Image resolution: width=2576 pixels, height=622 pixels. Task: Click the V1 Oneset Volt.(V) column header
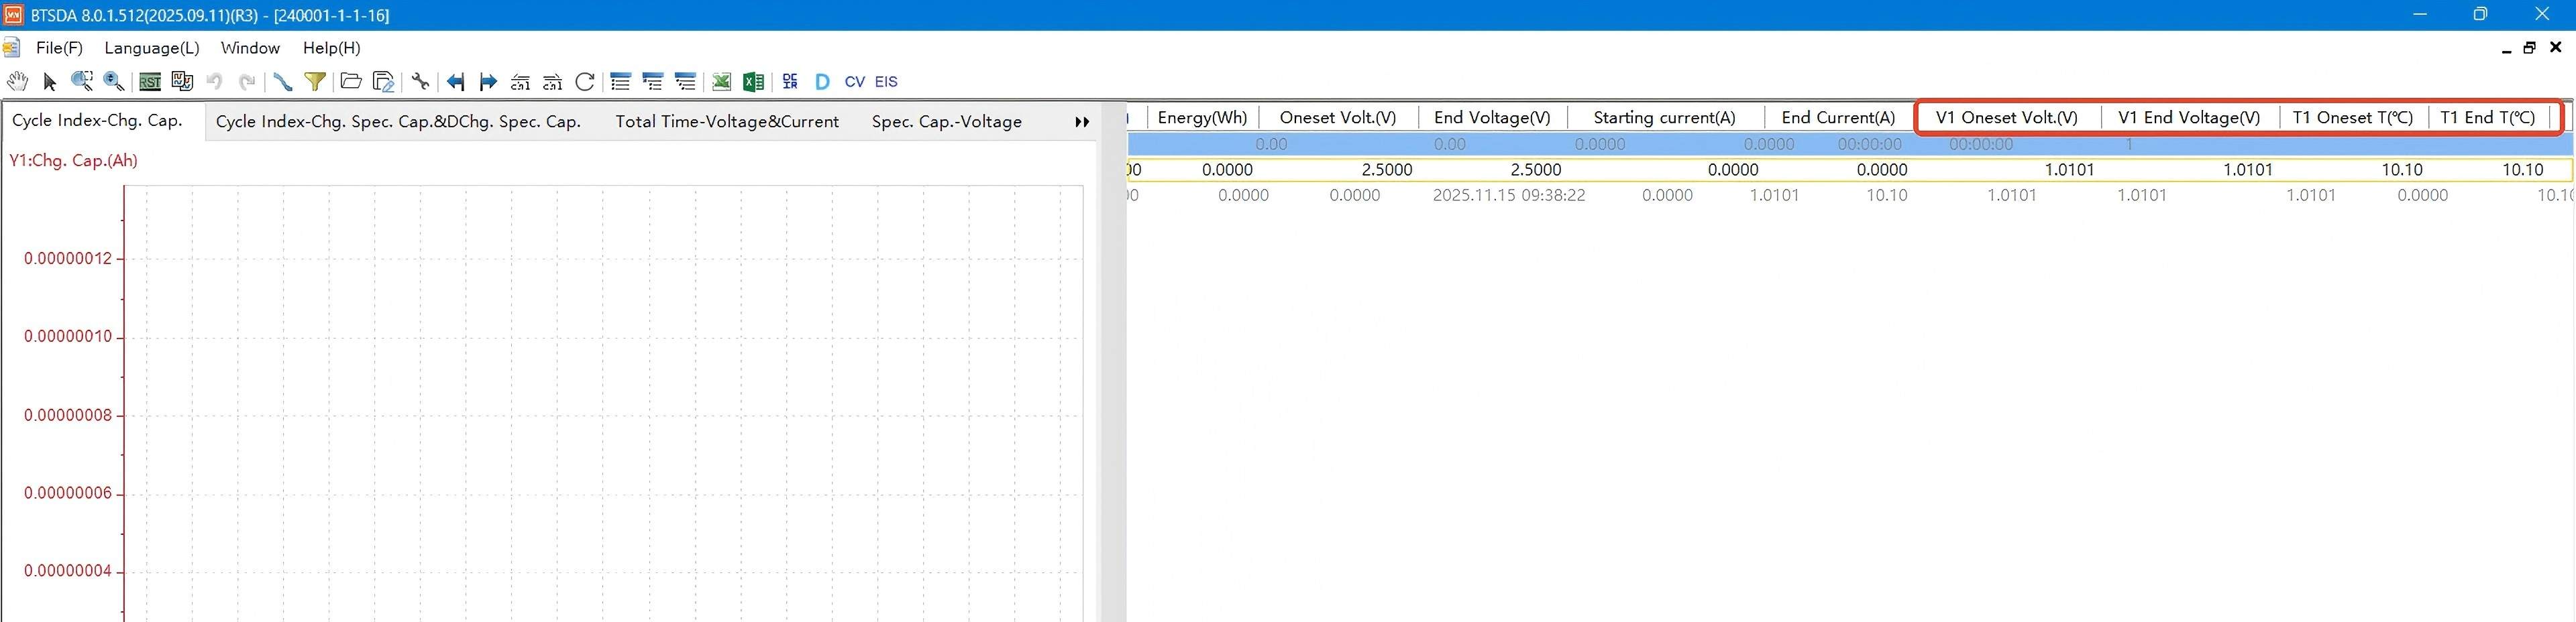(2006, 118)
